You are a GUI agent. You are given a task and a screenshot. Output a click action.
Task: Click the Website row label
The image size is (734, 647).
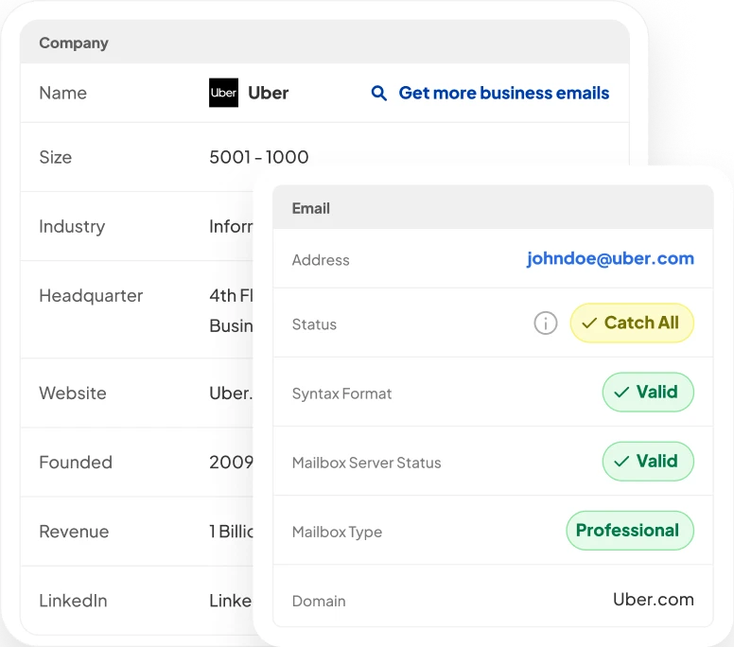[73, 393]
